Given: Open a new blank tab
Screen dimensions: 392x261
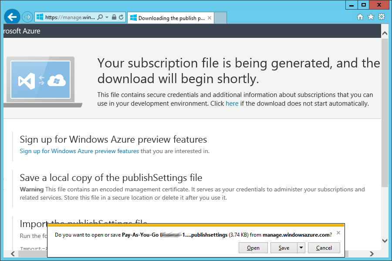Looking at the screenshot, I should click(x=220, y=18).
